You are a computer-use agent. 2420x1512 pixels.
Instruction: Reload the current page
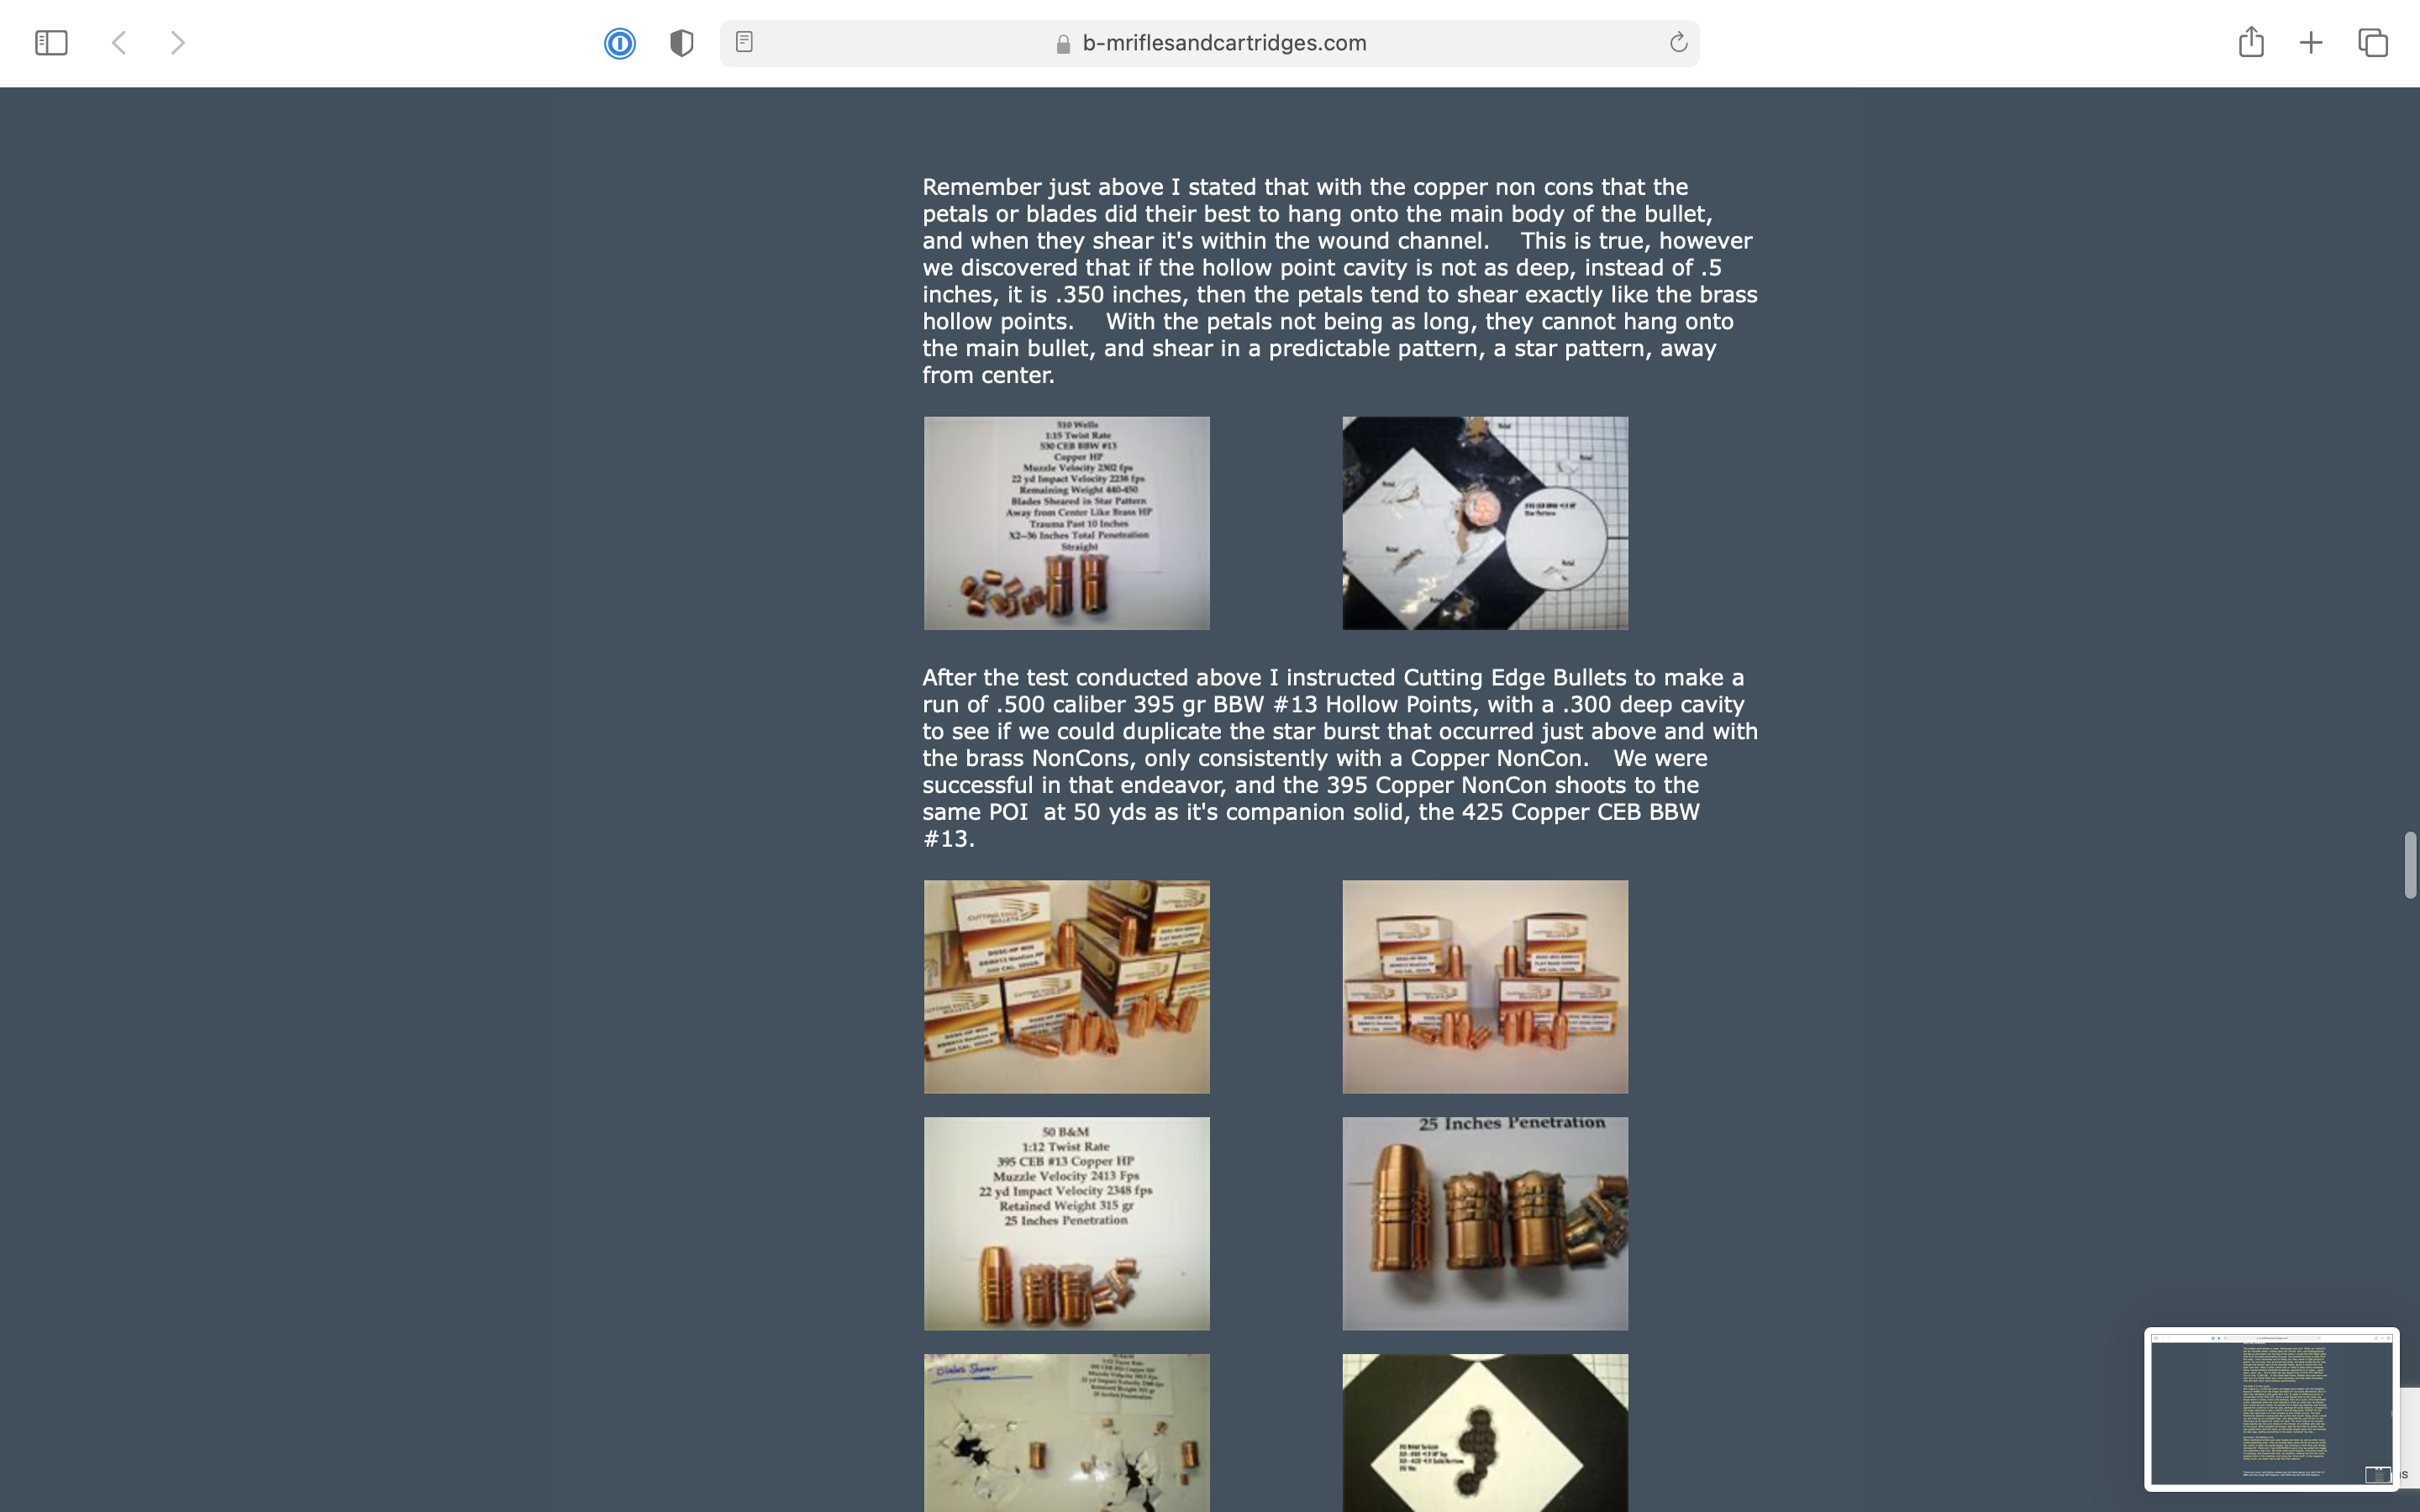[x=1678, y=42]
